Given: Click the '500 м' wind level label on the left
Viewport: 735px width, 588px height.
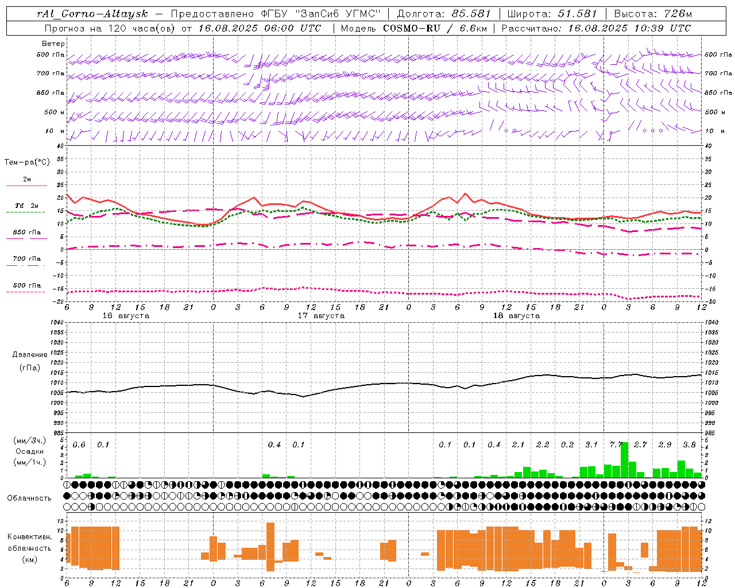Looking at the screenshot, I should click(x=55, y=112).
